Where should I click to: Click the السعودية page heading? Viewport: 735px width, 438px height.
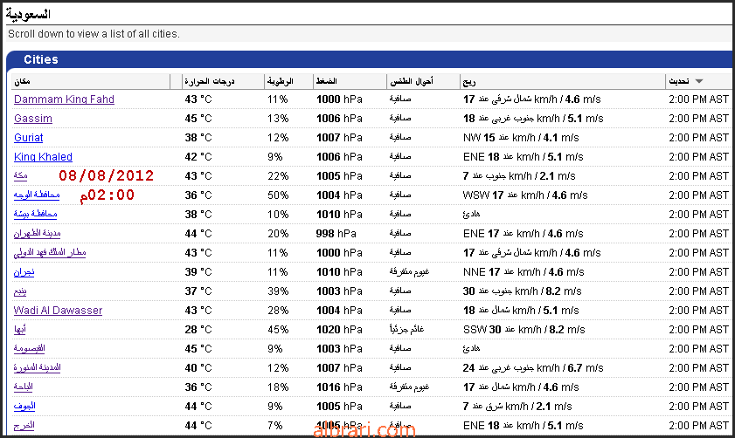pyautogui.click(x=28, y=15)
